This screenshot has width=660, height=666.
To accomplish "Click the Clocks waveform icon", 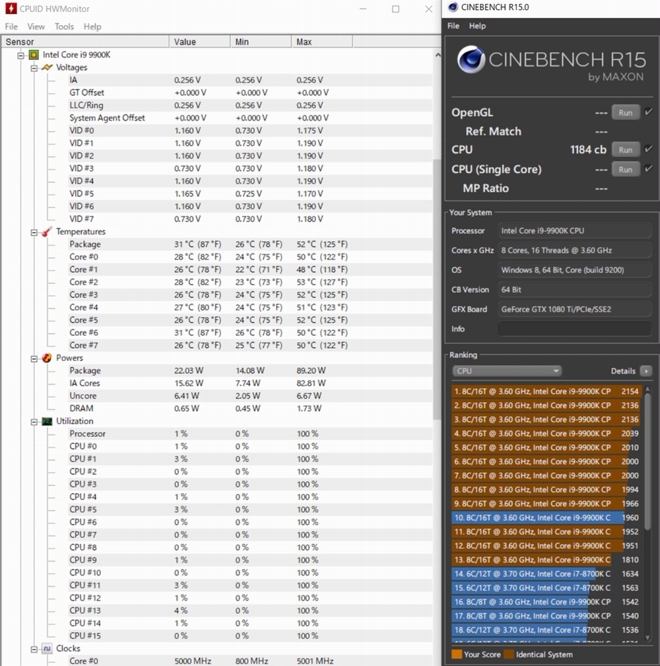I will point(47,649).
